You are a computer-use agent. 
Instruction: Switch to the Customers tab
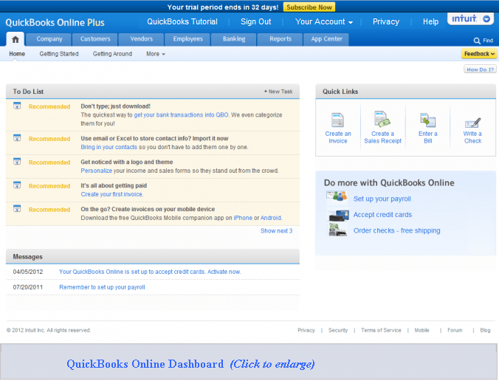tap(94, 39)
